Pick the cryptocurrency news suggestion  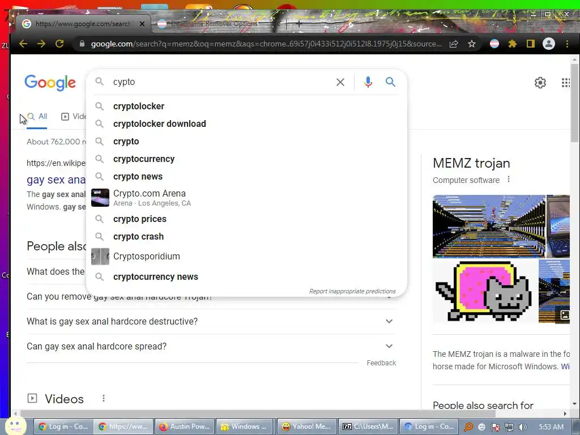(246, 276)
